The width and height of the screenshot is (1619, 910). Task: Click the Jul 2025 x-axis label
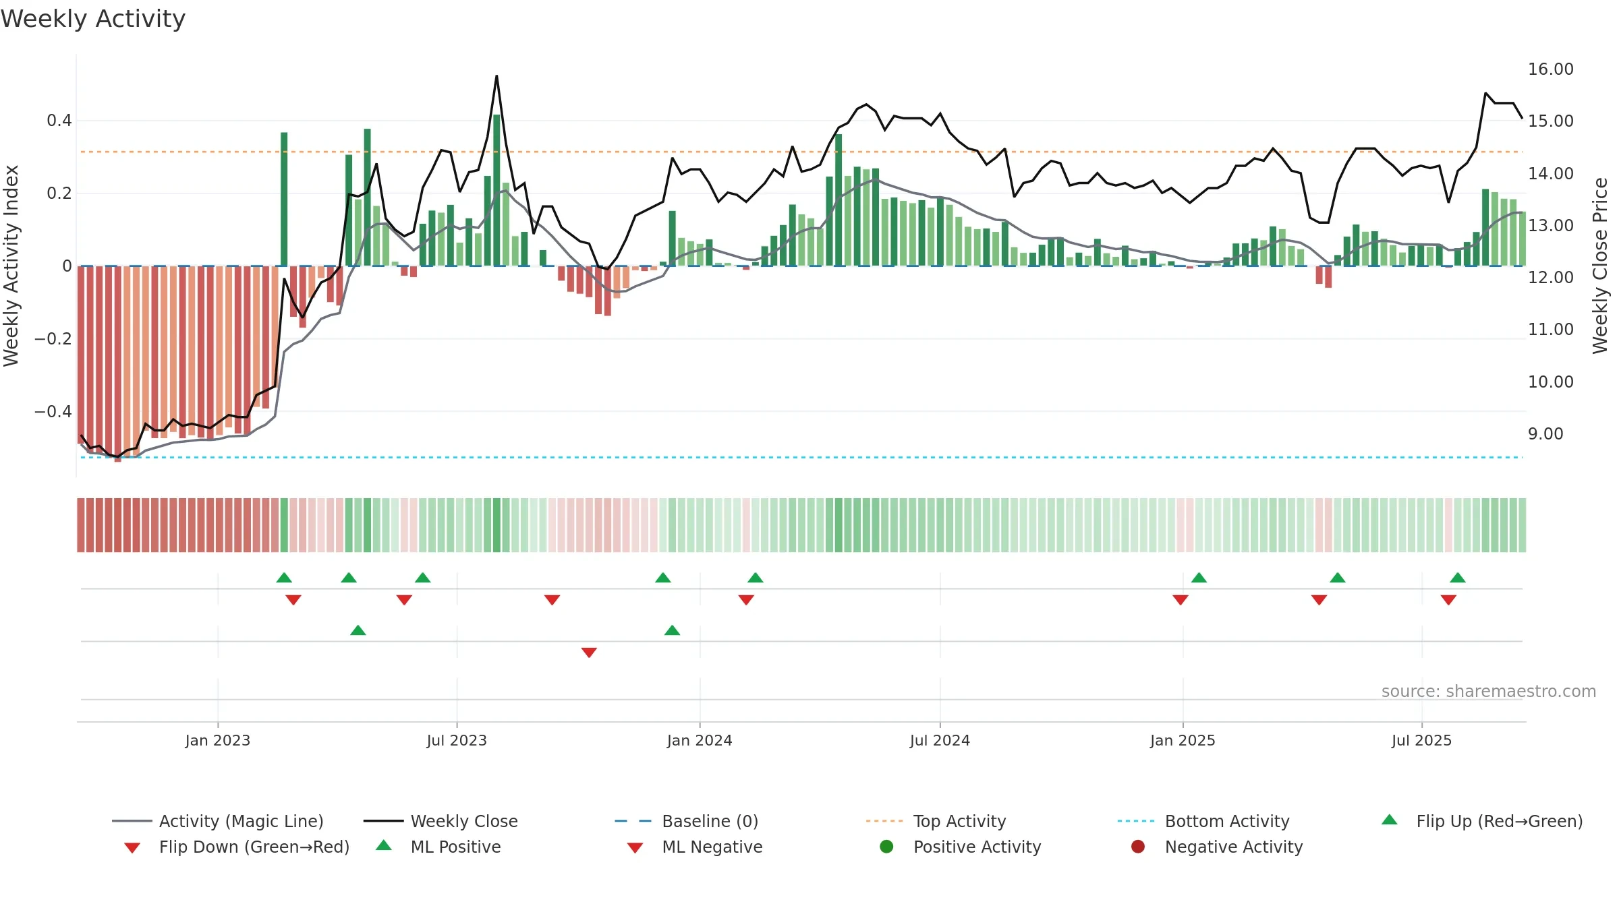(1421, 740)
